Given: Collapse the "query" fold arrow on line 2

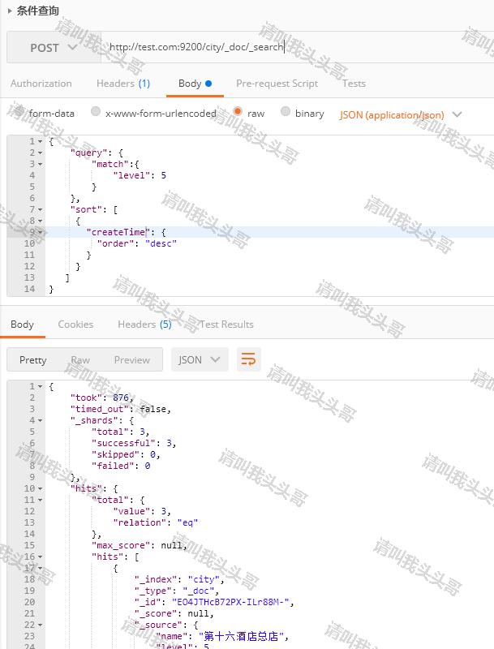Looking at the screenshot, I should point(40,153).
